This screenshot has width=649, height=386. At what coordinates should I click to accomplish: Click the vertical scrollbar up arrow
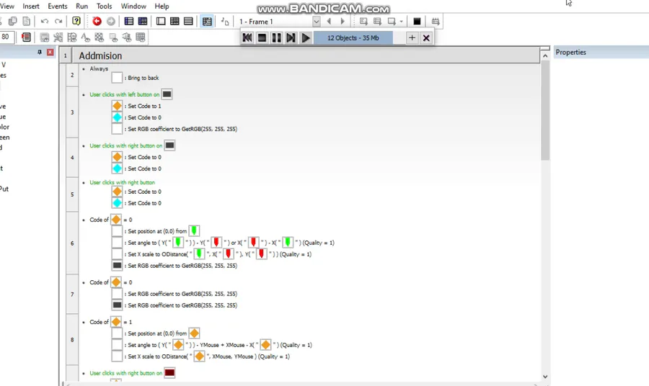pos(545,55)
